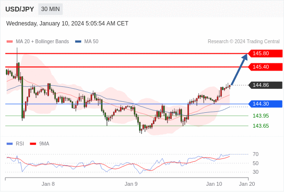Click the Jan 10 axis label
The image size is (284, 192).
click(214, 184)
